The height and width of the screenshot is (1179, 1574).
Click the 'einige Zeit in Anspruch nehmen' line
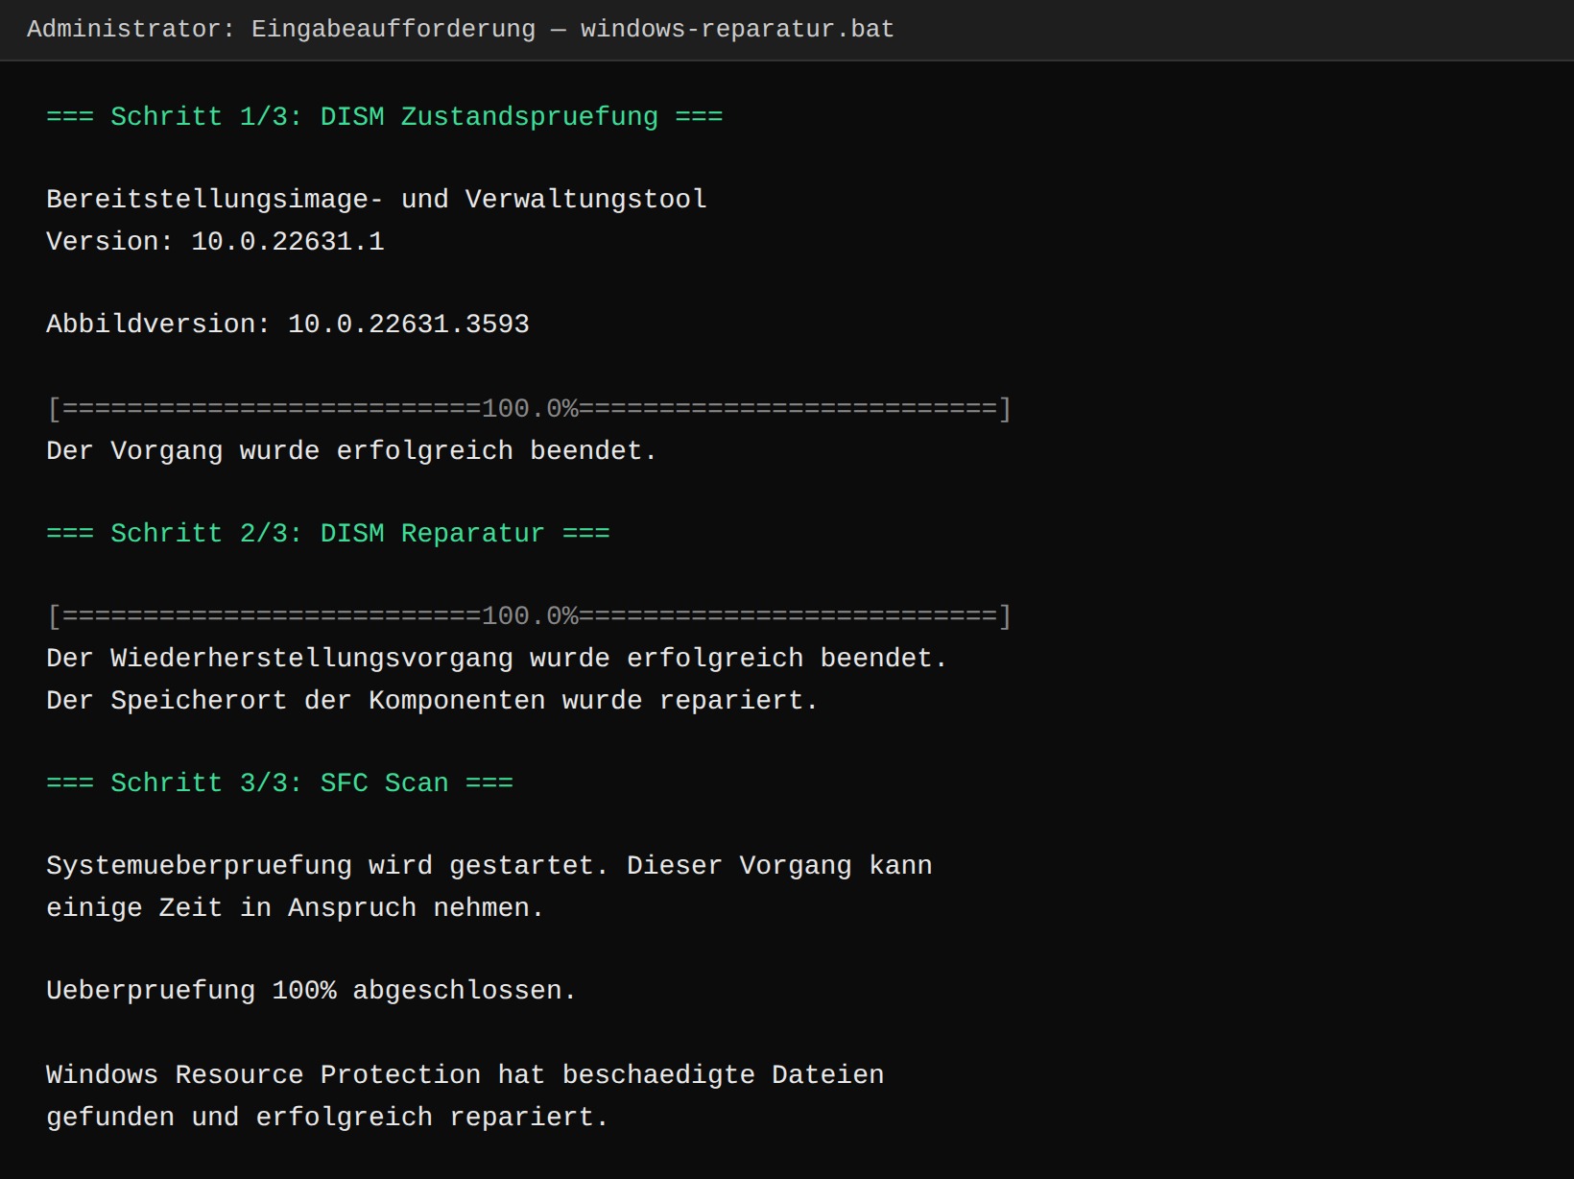pos(295,907)
